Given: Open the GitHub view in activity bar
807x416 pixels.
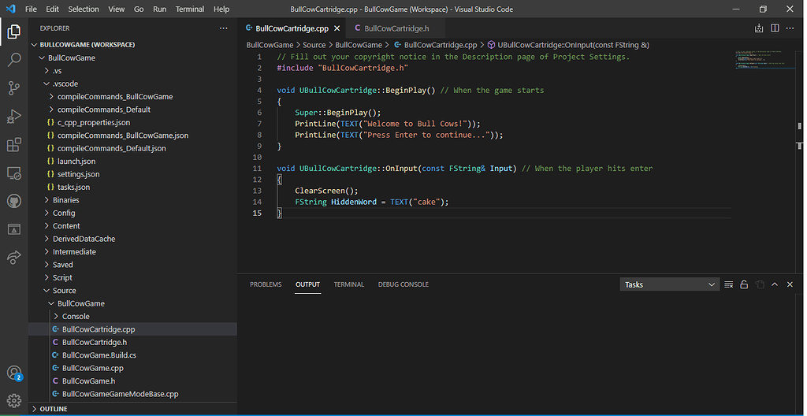Looking at the screenshot, I should click(14, 201).
